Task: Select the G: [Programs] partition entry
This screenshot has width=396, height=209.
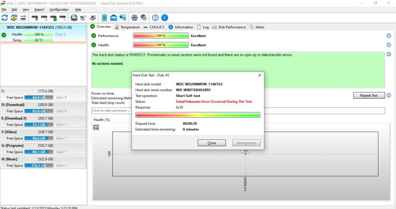Action: pos(43,149)
